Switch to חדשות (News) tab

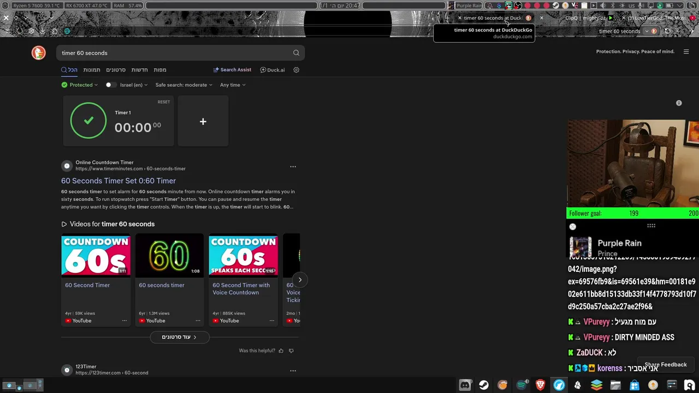tap(140, 70)
